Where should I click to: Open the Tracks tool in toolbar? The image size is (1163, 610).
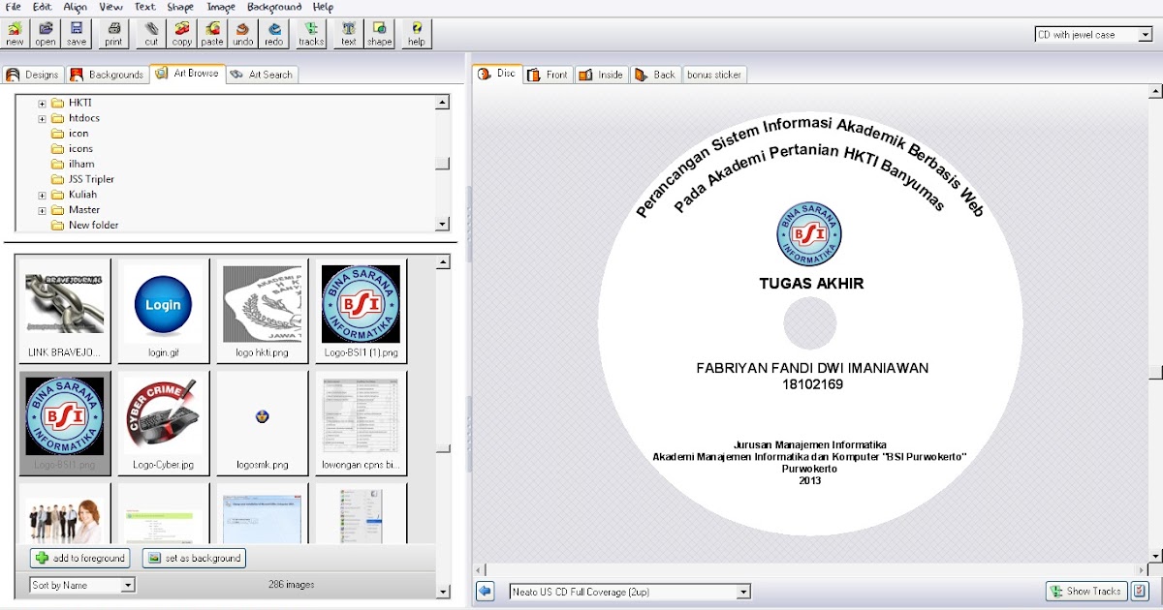click(x=311, y=34)
